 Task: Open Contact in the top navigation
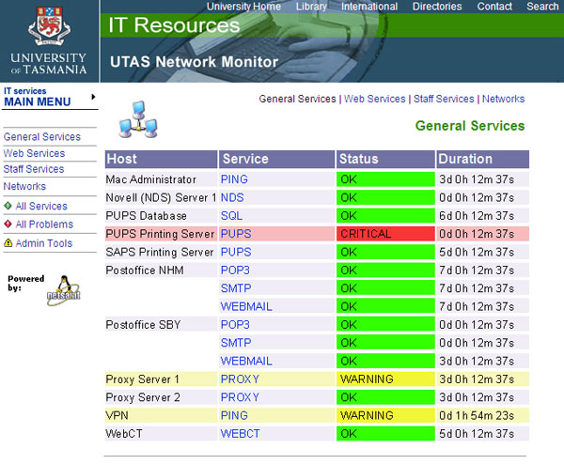coord(494,7)
